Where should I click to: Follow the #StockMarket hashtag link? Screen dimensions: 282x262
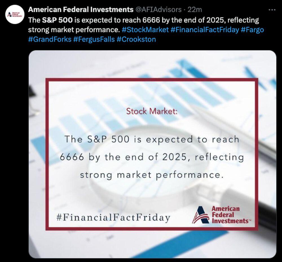[x=146, y=30]
